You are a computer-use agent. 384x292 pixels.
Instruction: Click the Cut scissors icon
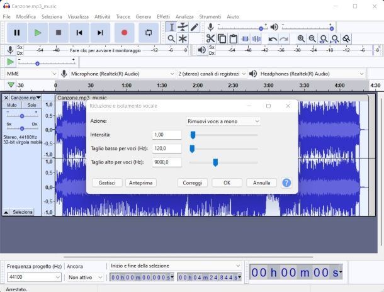coord(210,38)
